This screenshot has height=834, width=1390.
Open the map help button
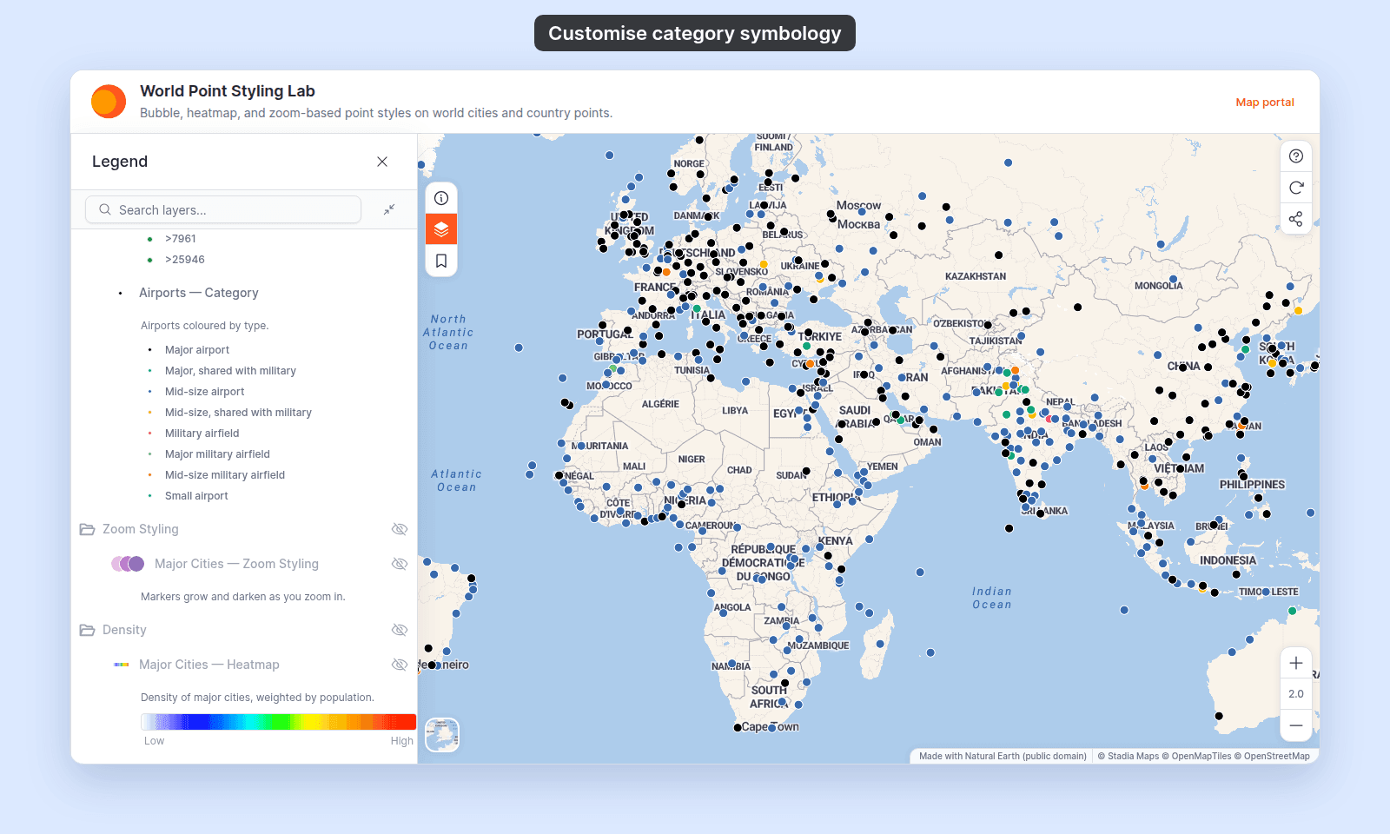pos(1296,156)
